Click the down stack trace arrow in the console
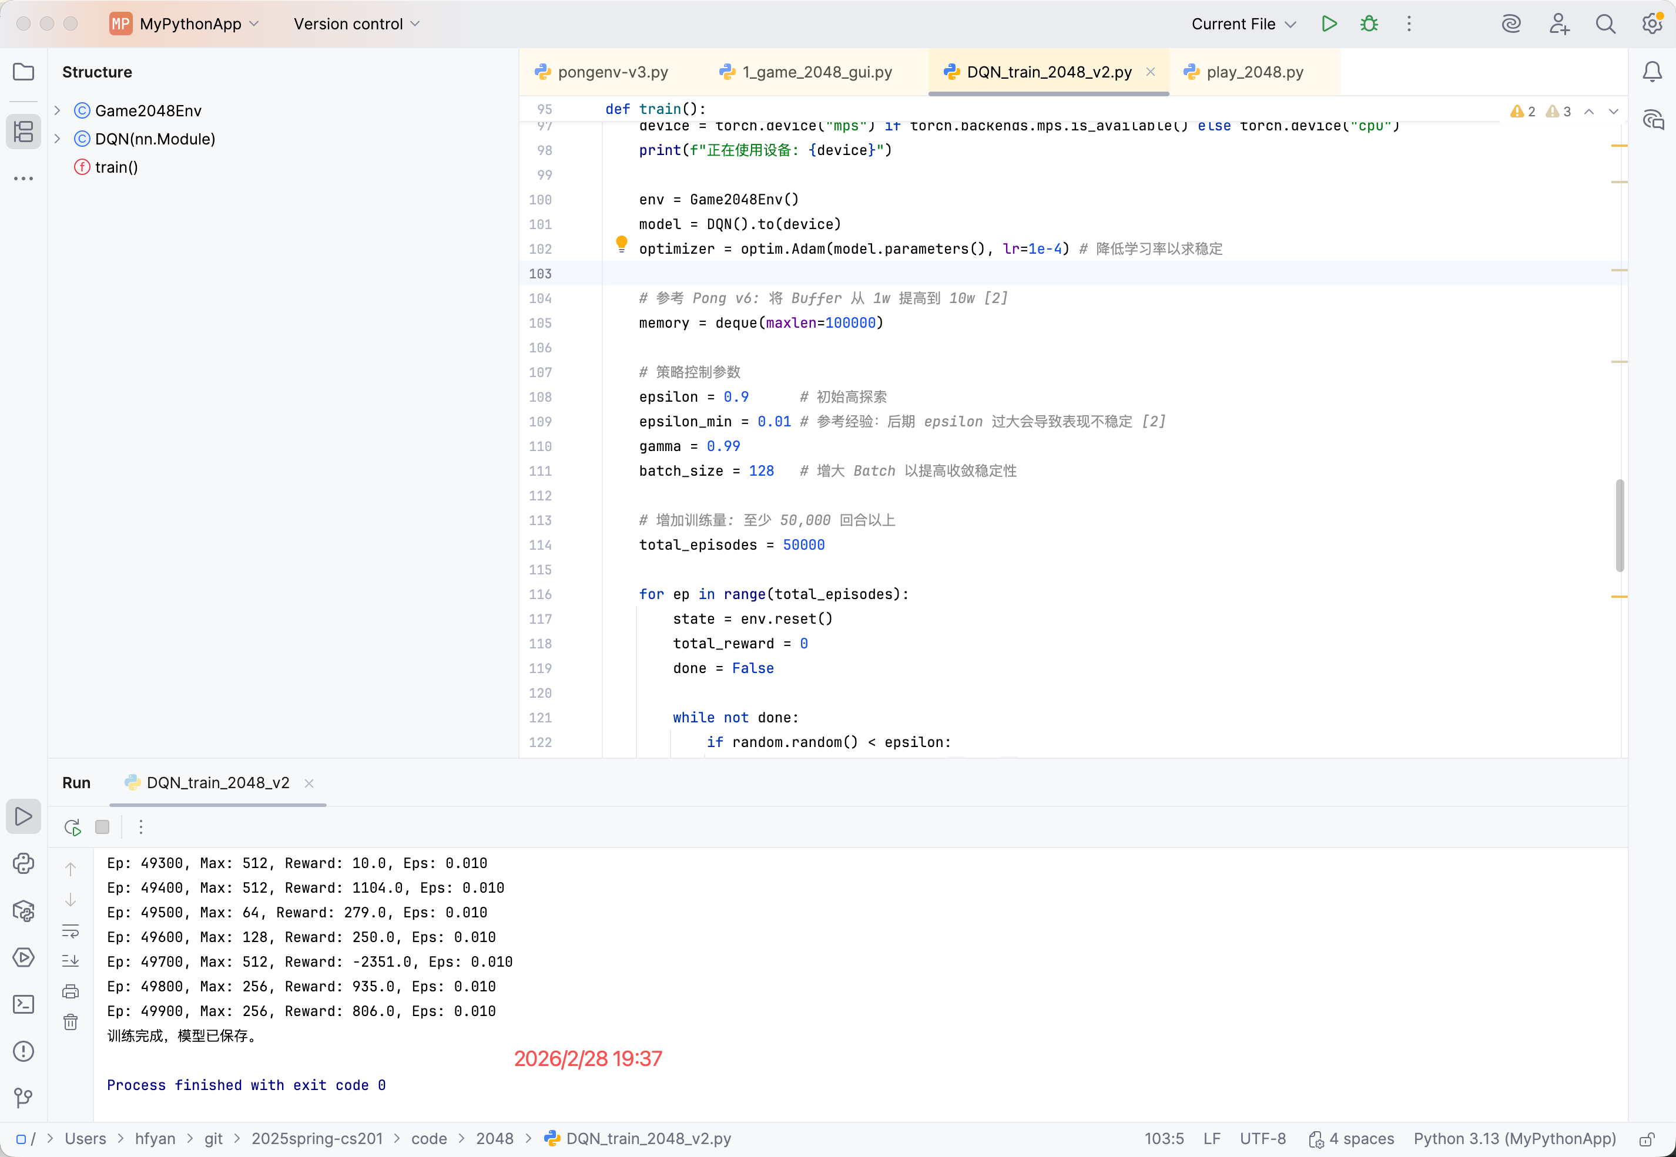This screenshot has height=1157, width=1676. click(x=71, y=900)
